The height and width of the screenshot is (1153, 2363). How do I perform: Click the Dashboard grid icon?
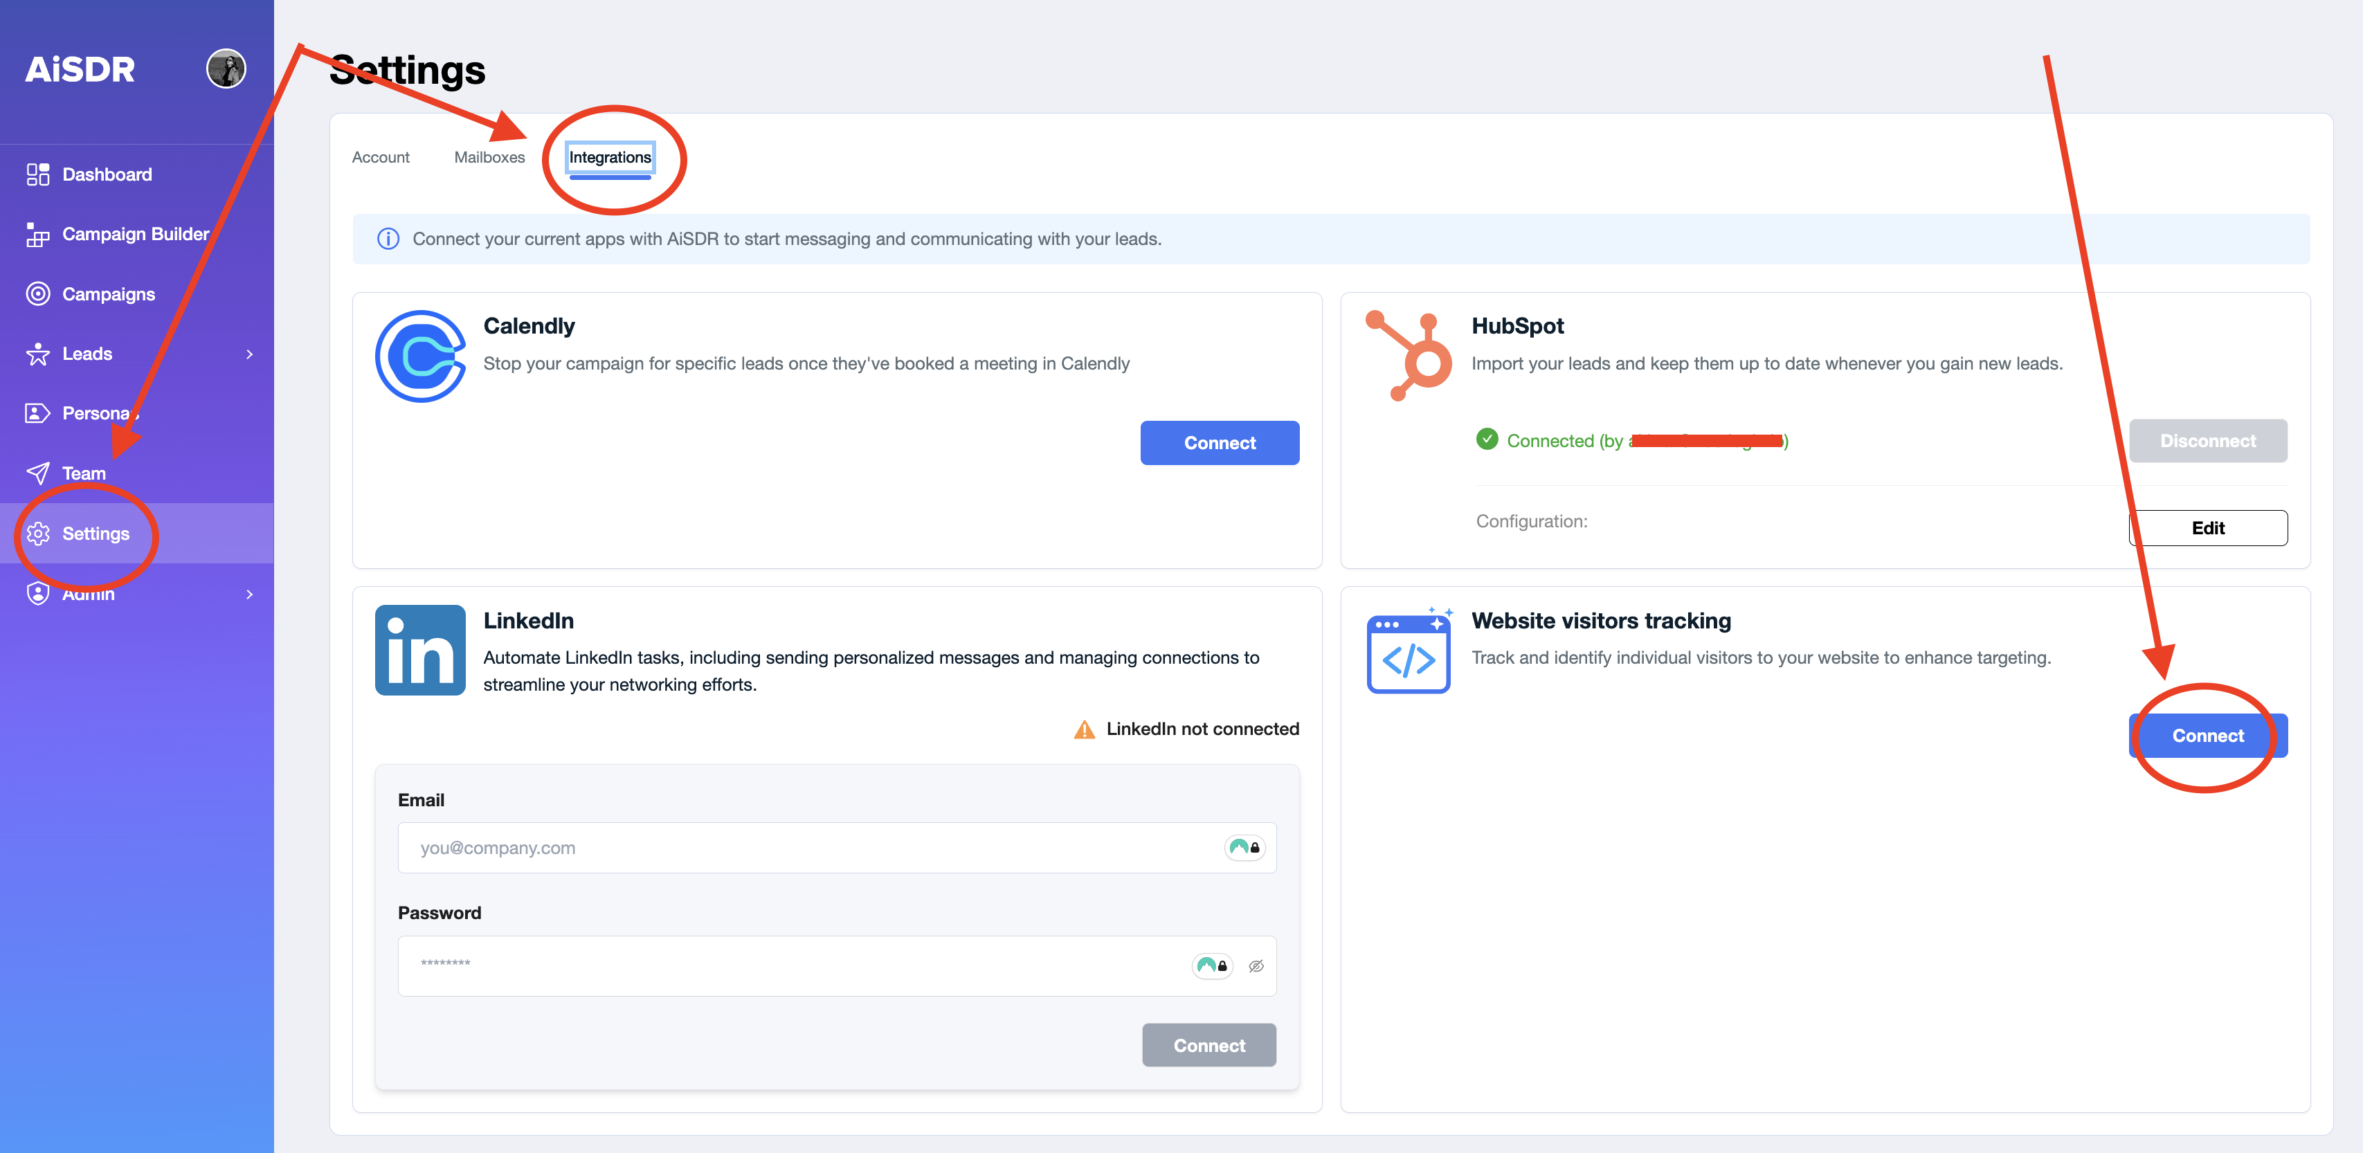pos(37,174)
